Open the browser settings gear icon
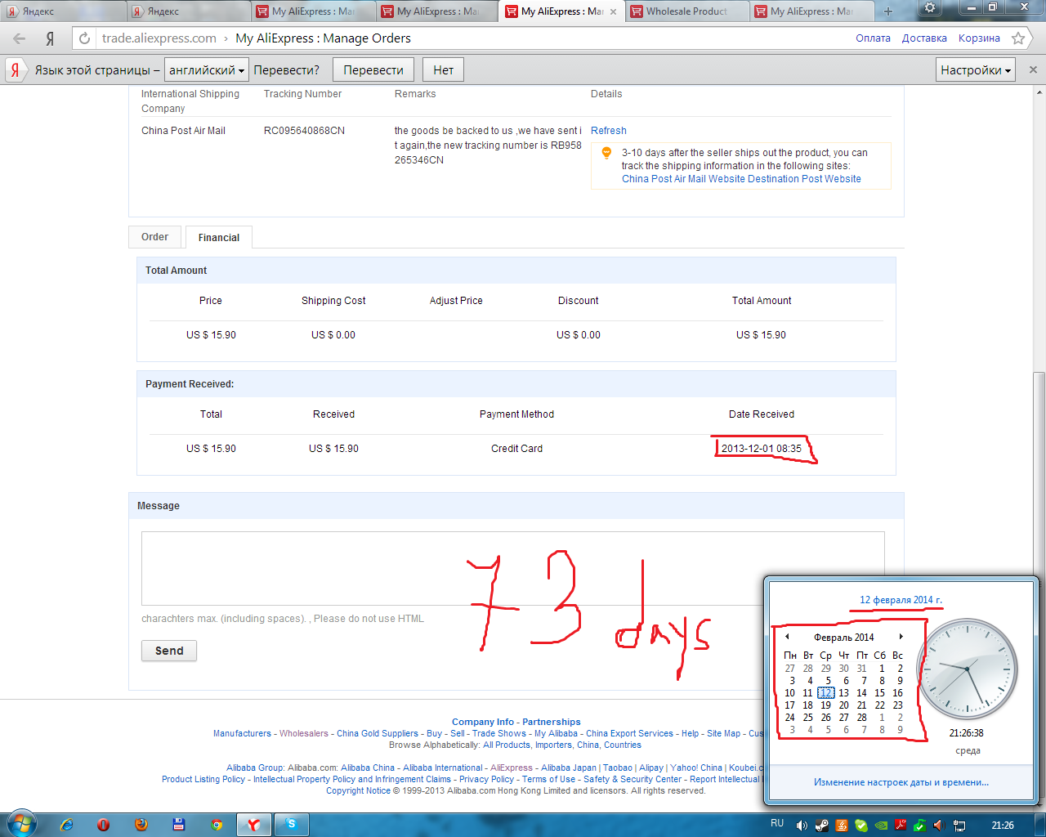The width and height of the screenshot is (1046, 837). click(x=929, y=8)
